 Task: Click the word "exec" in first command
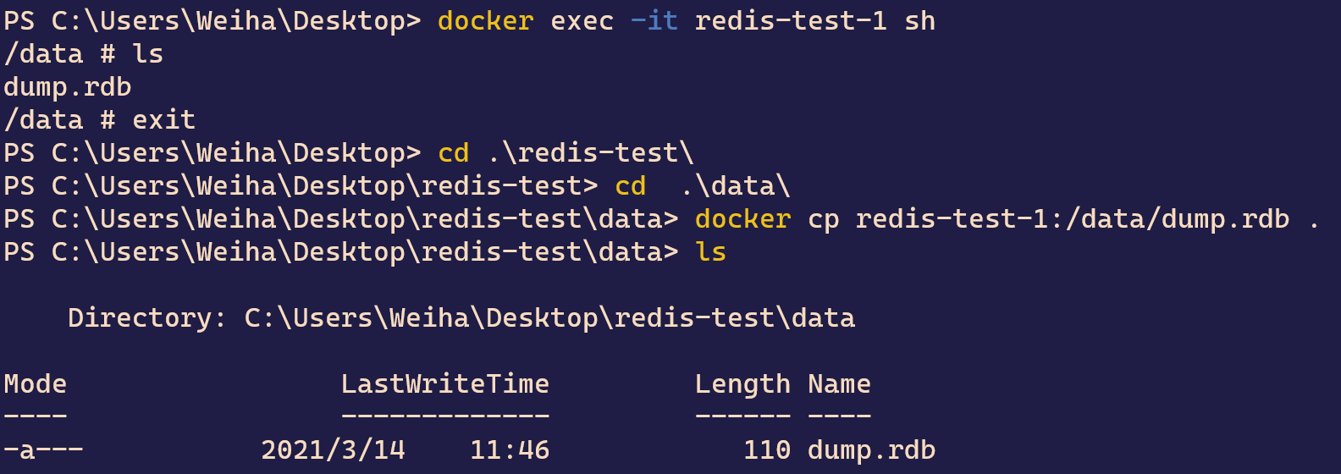click(x=582, y=21)
